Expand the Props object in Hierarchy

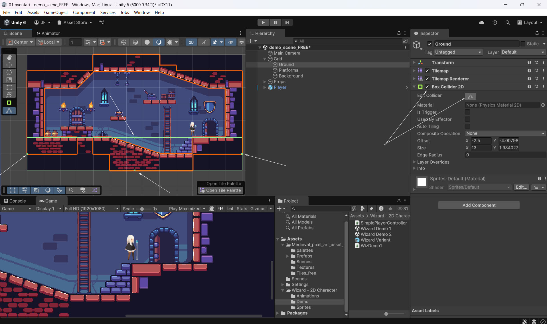(x=265, y=82)
